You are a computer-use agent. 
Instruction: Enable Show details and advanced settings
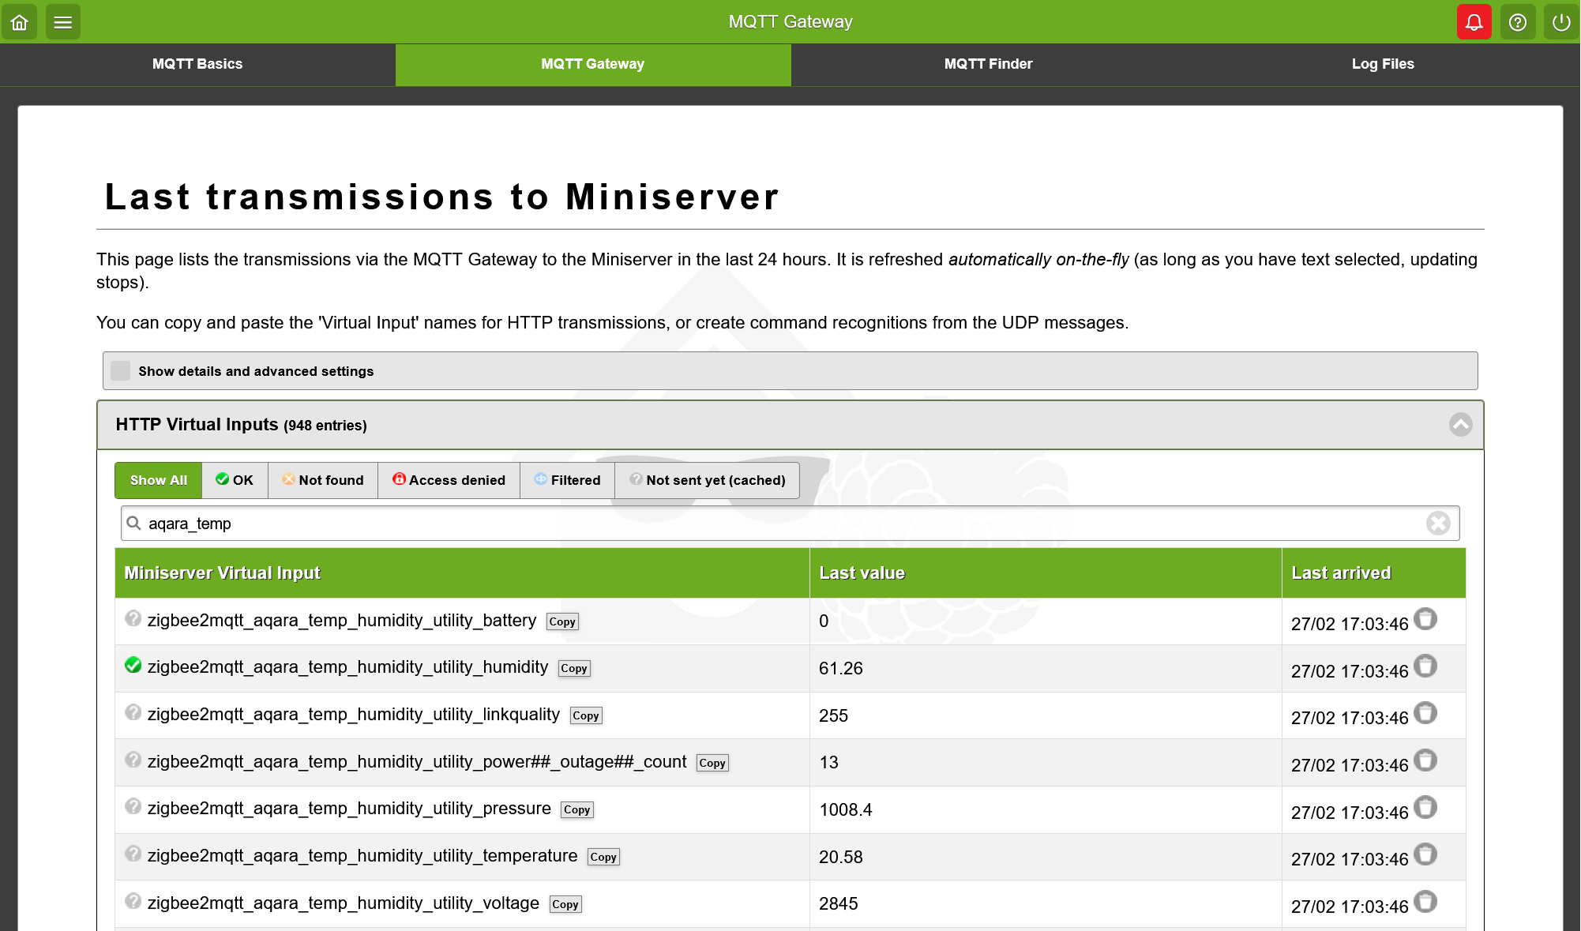tap(121, 371)
